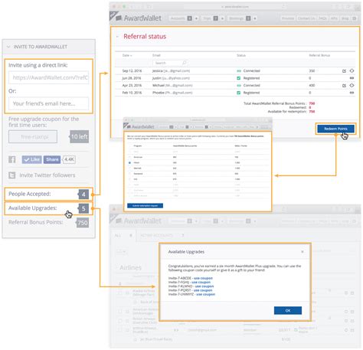363x350 pixels.
Task: Click the target icon on Jessica's row
Action: tap(352, 71)
